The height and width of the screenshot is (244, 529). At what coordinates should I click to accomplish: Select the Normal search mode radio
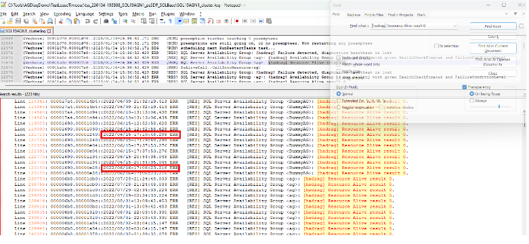pyautogui.click(x=339, y=94)
